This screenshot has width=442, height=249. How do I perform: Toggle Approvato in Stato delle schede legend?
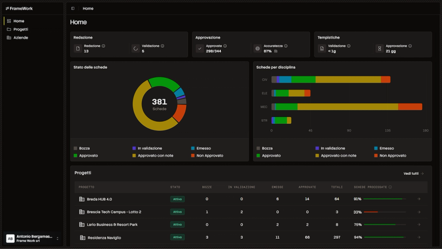point(85,156)
